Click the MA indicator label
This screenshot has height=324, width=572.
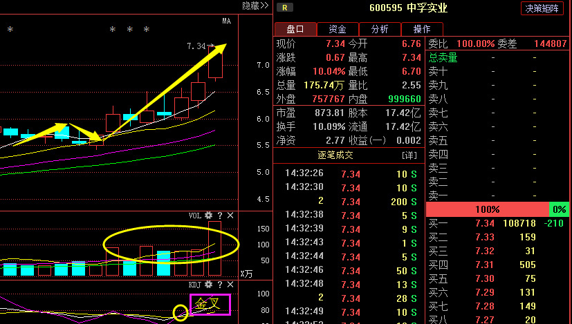click(x=227, y=21)
